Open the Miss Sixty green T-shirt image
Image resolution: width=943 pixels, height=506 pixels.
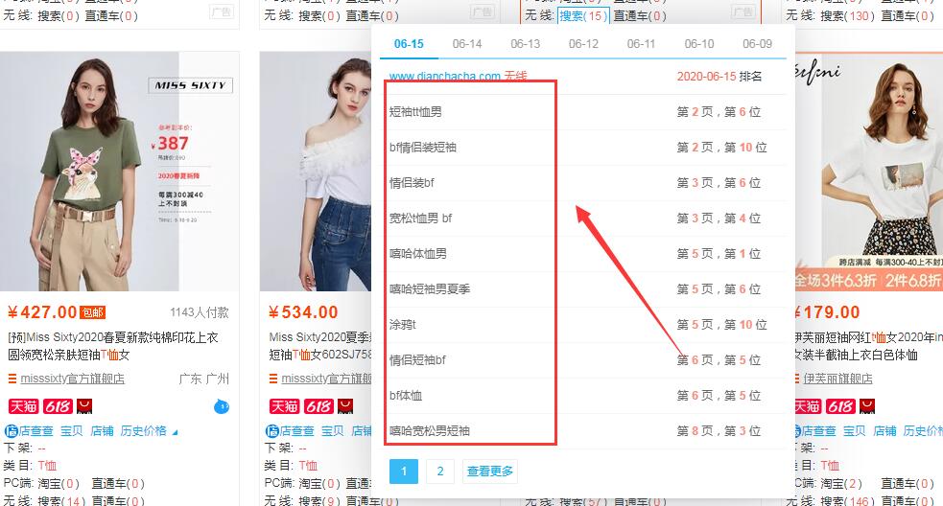(x=120, y=172)
